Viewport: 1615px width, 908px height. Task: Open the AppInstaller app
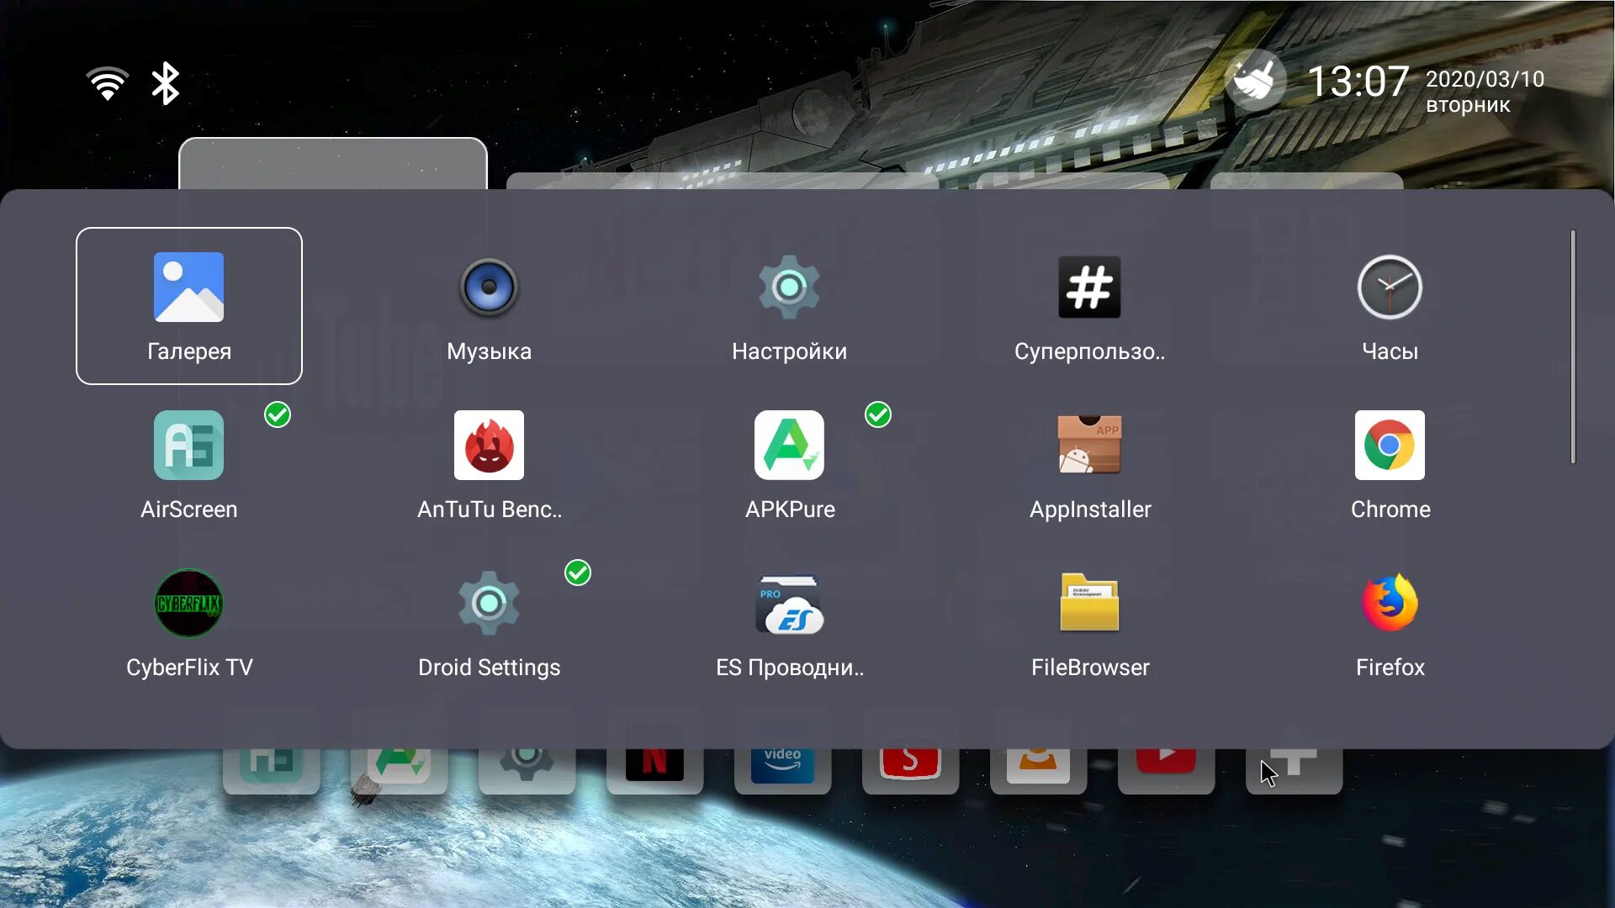click(x=1089, y=463)
